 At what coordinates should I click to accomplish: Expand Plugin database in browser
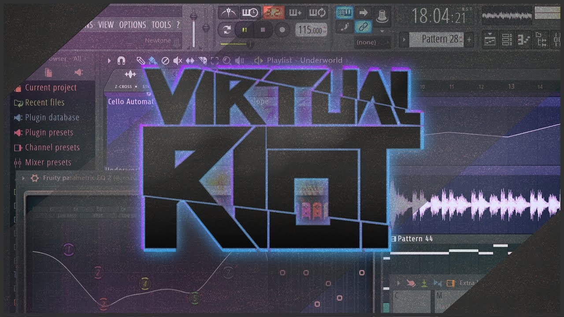[x=52, y=118]
